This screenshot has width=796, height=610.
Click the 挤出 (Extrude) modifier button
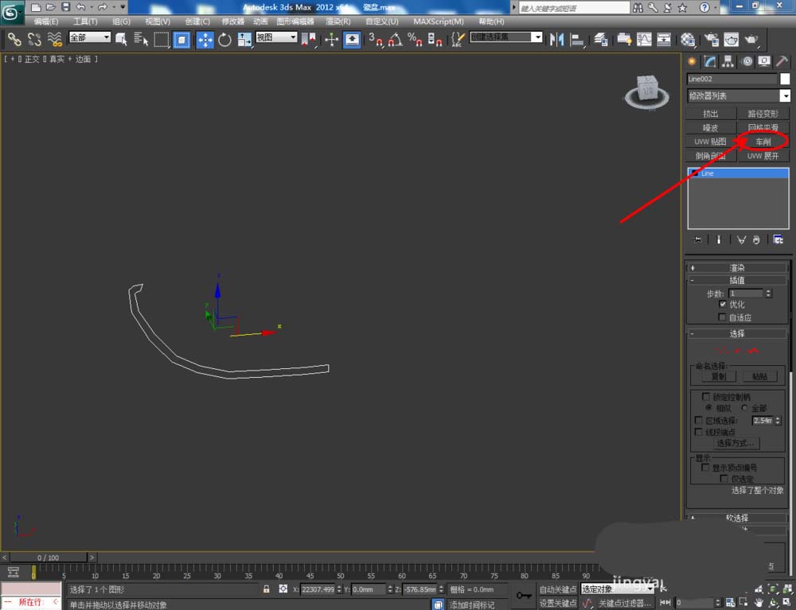click(x=711, y=114)
